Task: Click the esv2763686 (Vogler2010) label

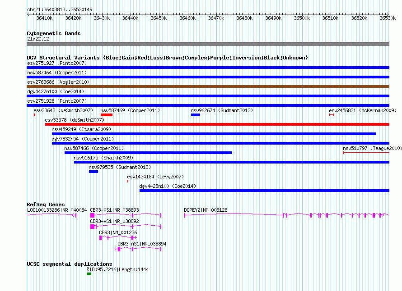Action: [58, 82]
